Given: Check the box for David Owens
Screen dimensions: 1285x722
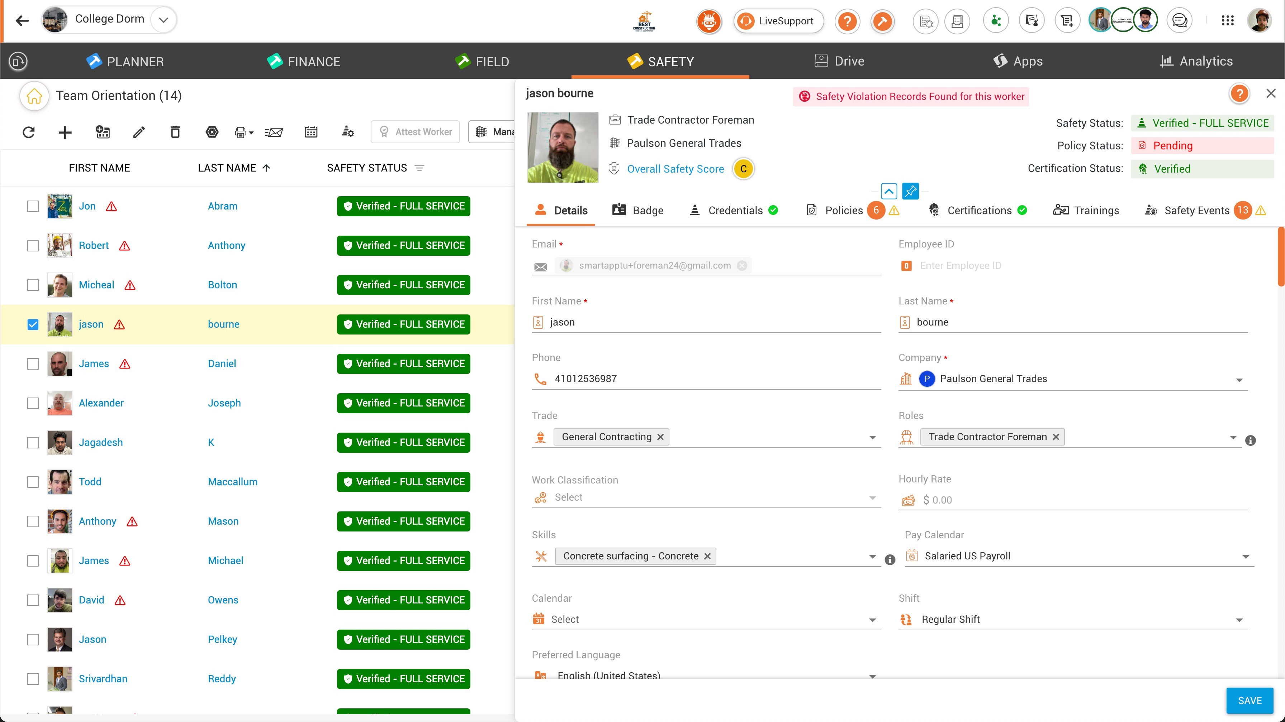Looking at the screenshot, I should (33, 600).
